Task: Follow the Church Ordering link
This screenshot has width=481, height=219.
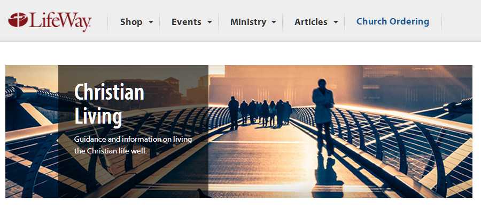Action: pyautogui.click(x=393, y=22)
